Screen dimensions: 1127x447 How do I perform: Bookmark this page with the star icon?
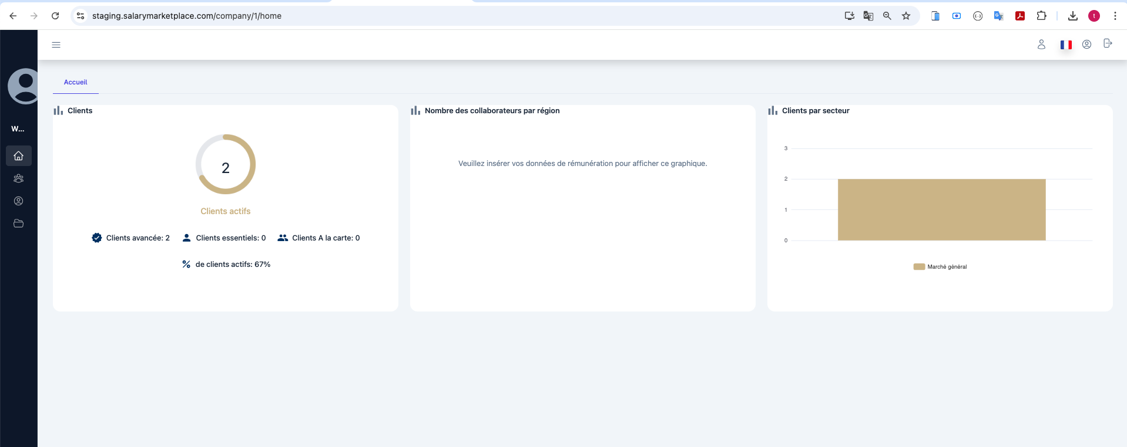(906, 16)
